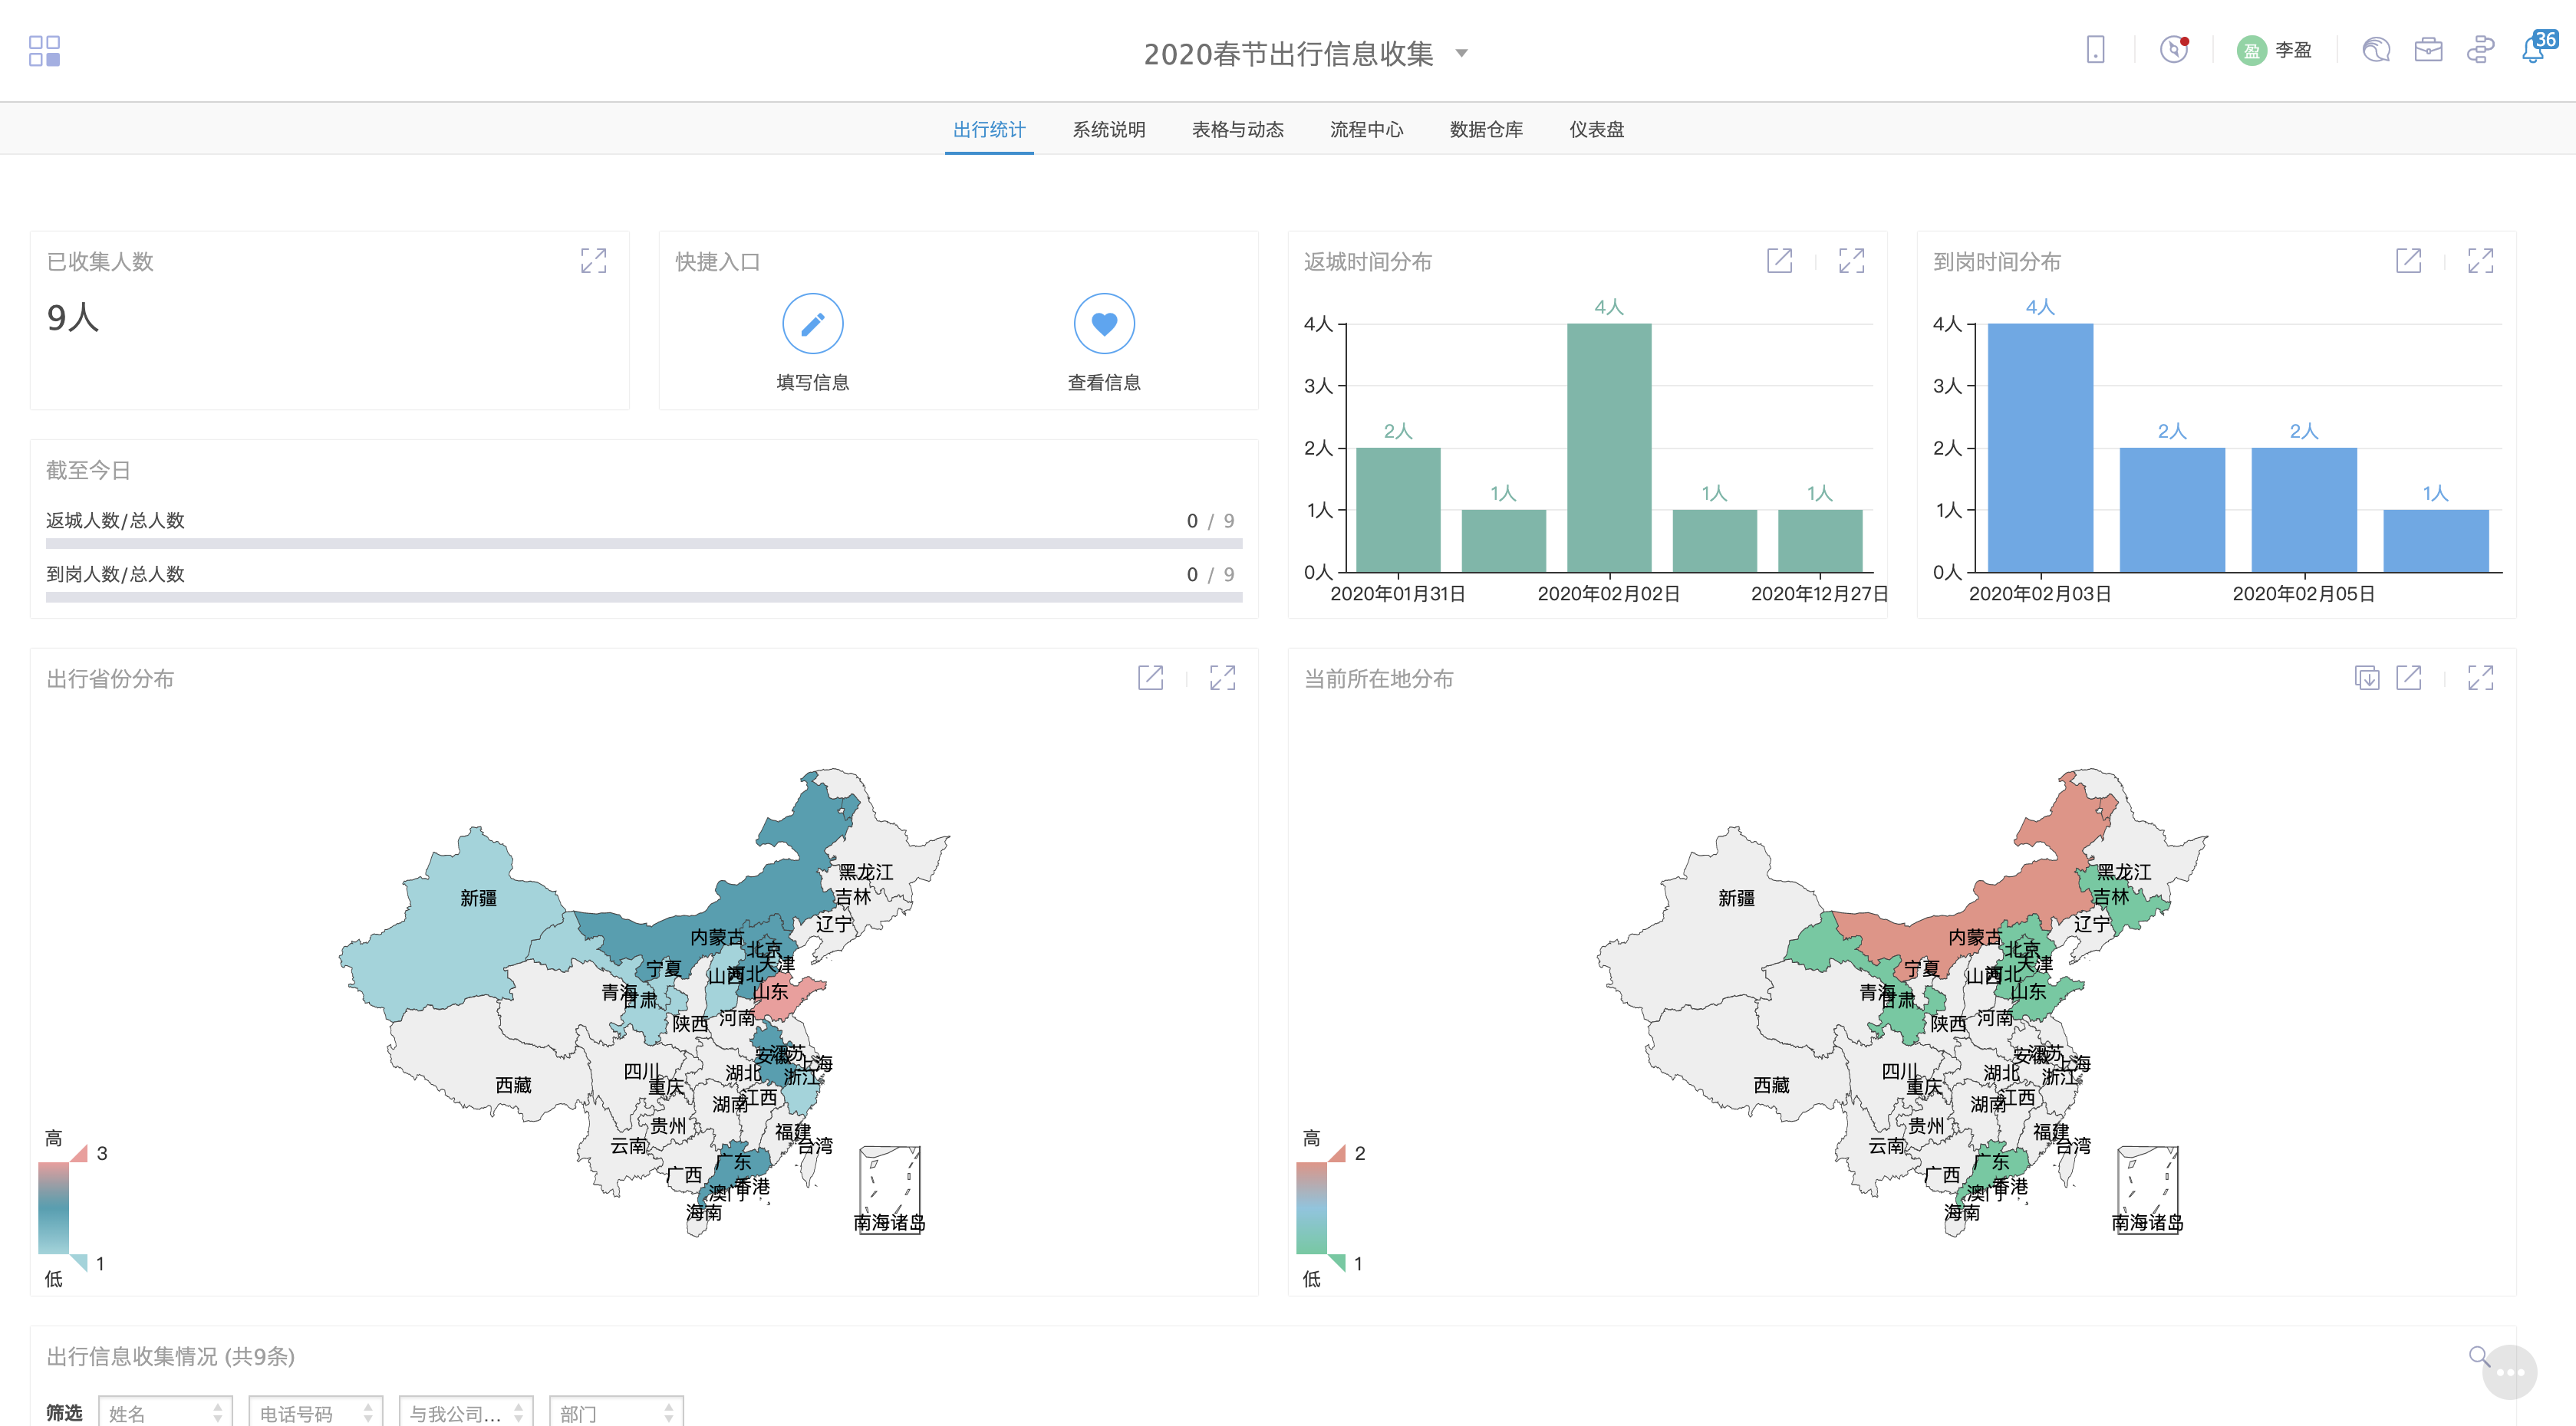Open the compass icon with red dot
2576x1426 pixels.
click(x=2174, y=50)
